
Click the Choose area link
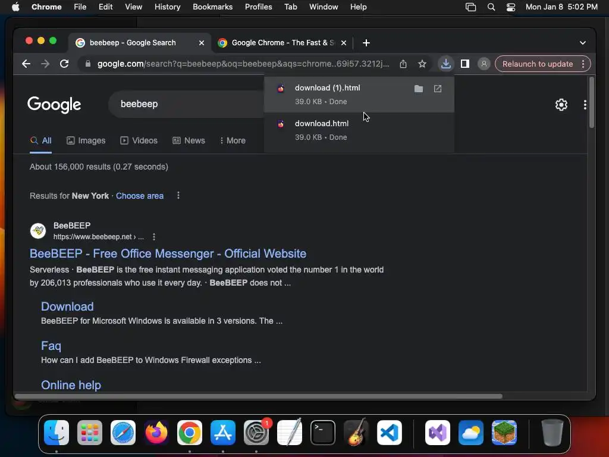pyautogui.click(x=139, y=196)
